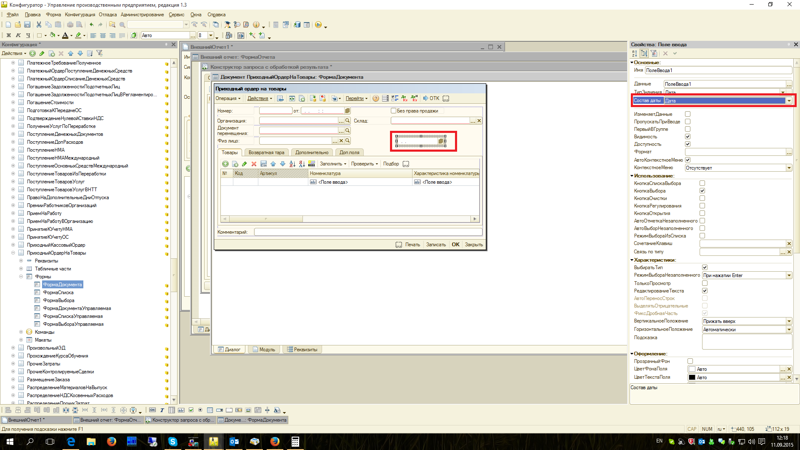The image size is (800, 450).
Task: Click the ЦветФонаПоля color swatch
Action: [692, 369]
